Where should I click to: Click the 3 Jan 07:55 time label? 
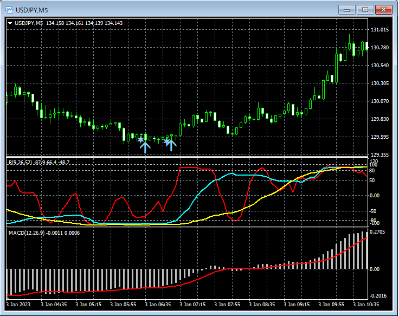coord(227,304)
